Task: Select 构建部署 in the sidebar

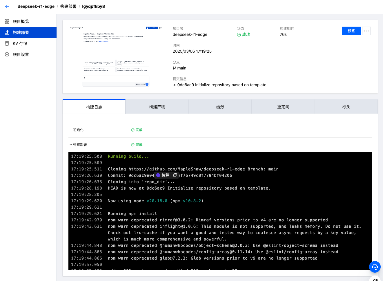Action: [x=21, y=32]
